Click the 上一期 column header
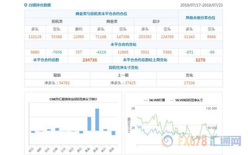The height and width of the screenshot is (155, 248). pos(123,75)
